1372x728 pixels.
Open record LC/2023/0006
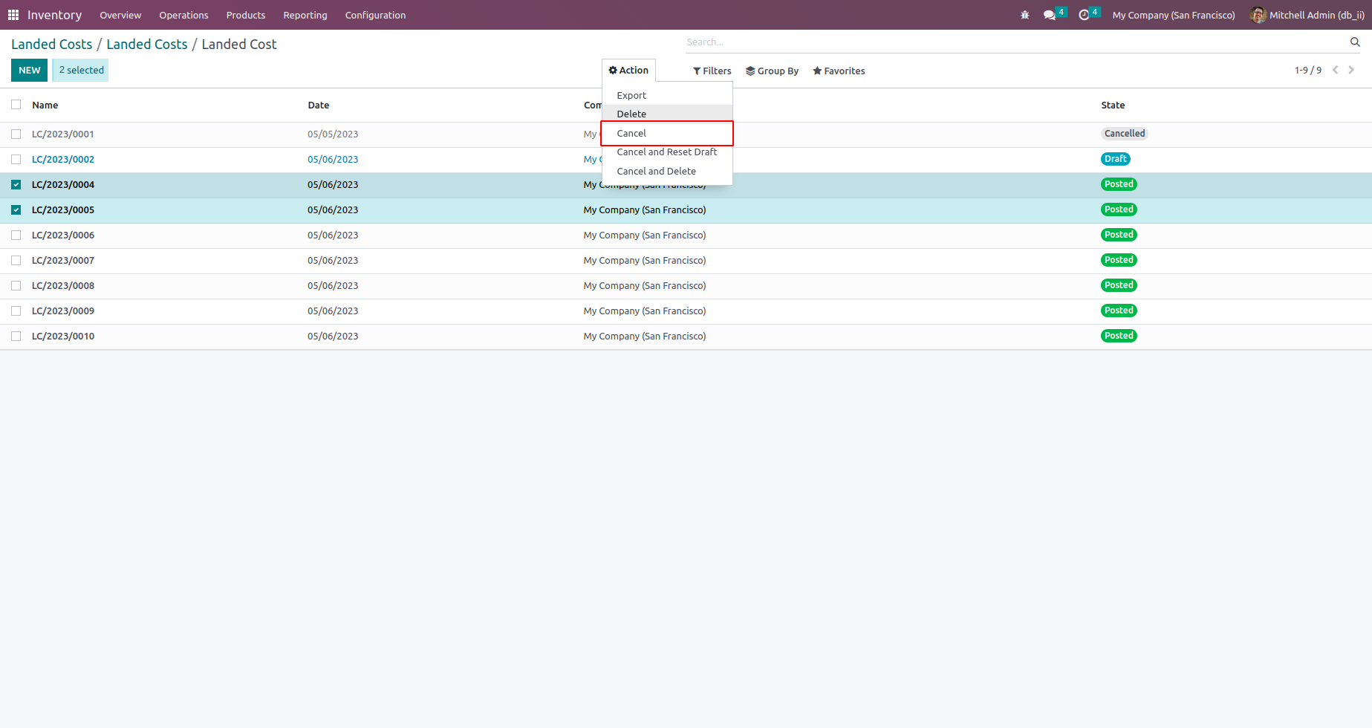coord(63,235)
